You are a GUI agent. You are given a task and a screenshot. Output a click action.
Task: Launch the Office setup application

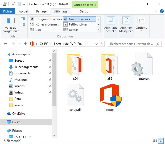point(109,96)
